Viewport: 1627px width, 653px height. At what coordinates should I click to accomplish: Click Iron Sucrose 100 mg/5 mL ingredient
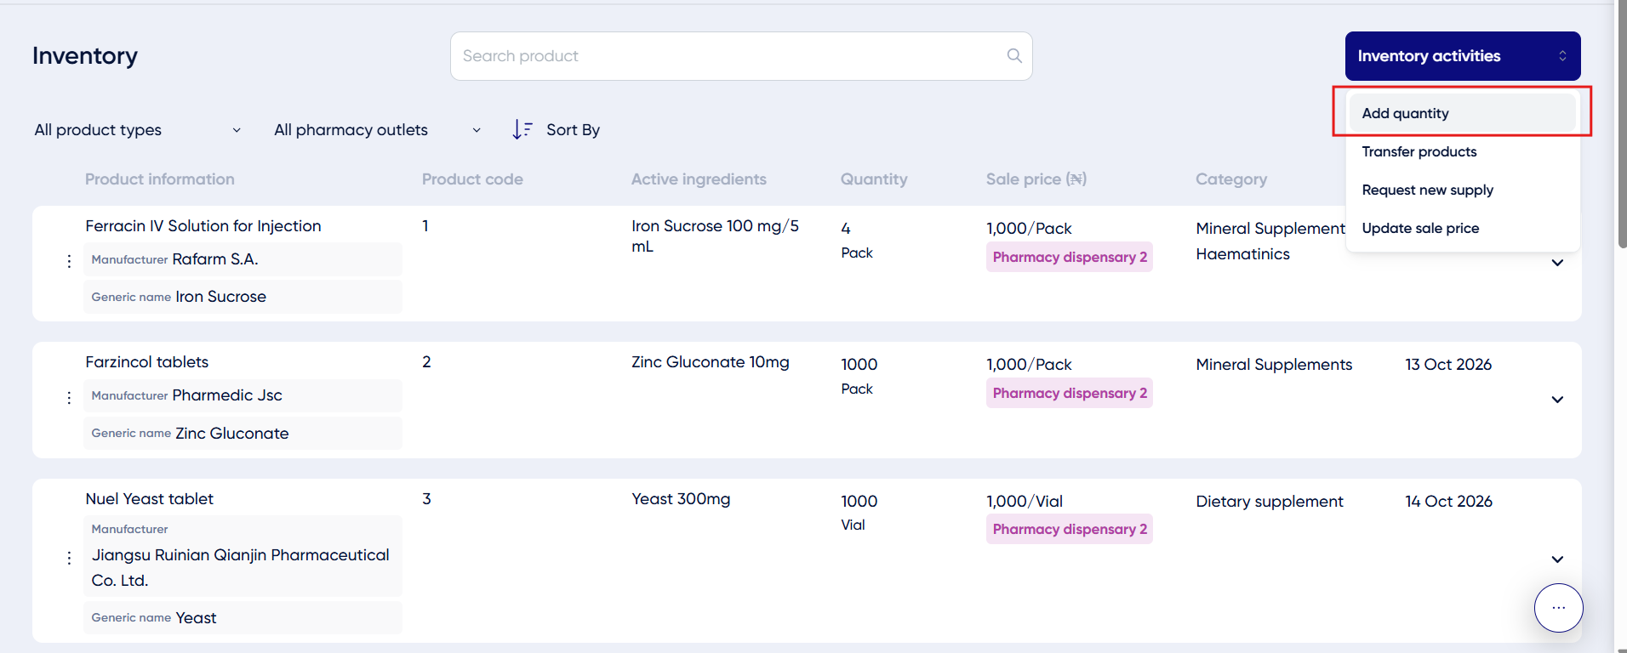(x=715, y=236)
